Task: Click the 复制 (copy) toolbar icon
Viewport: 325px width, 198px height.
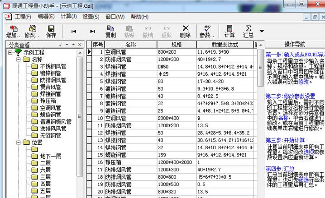Action: tap(110, 32)
